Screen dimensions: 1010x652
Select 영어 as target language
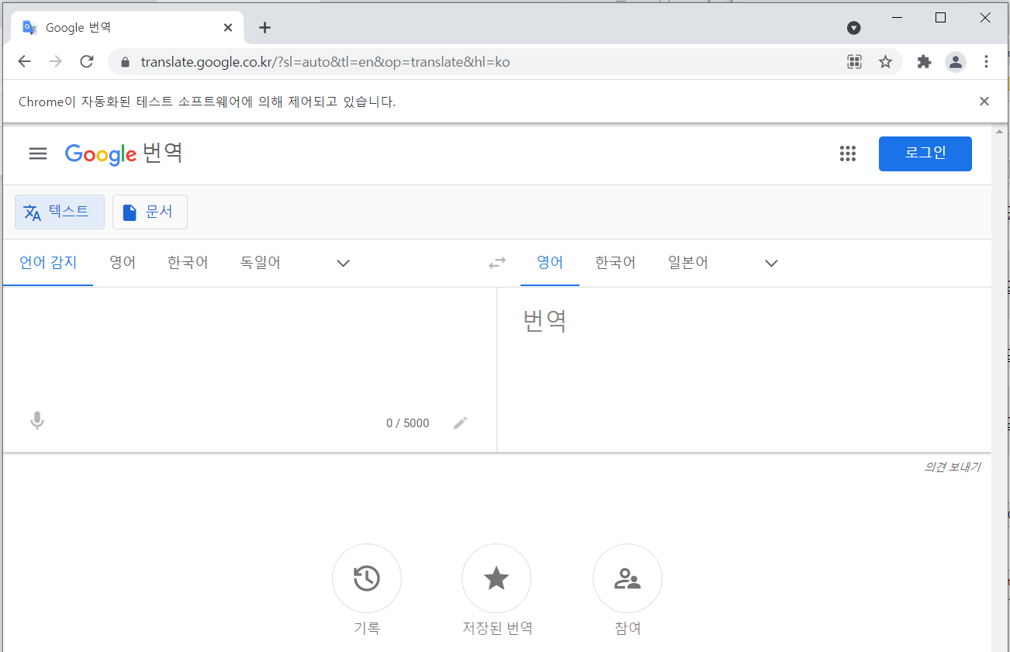click(x=550, y=263)
